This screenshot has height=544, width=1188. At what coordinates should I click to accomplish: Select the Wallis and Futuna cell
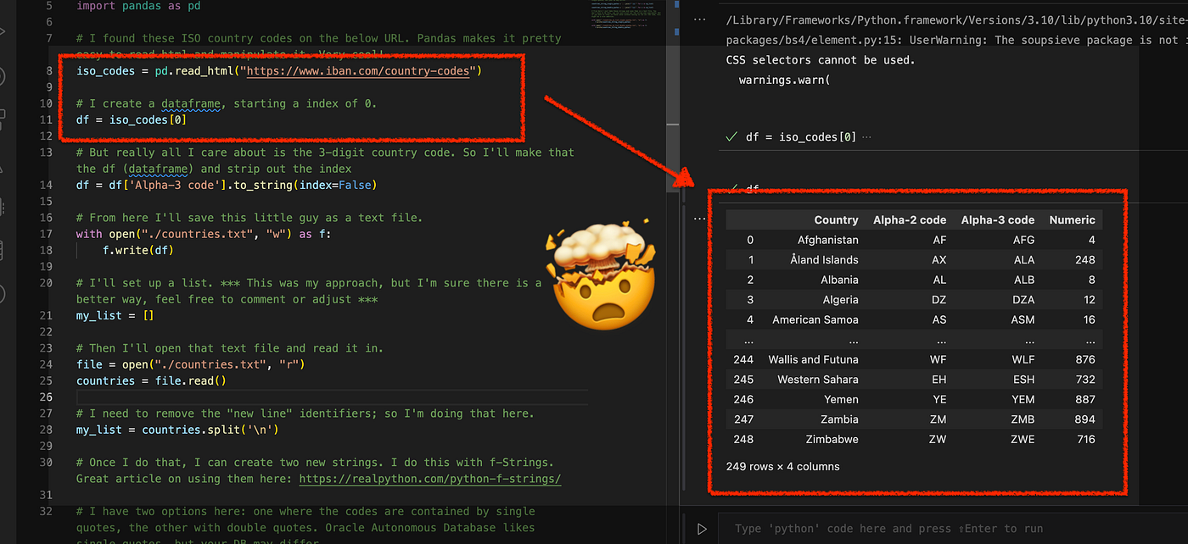[x=813, y=359]
